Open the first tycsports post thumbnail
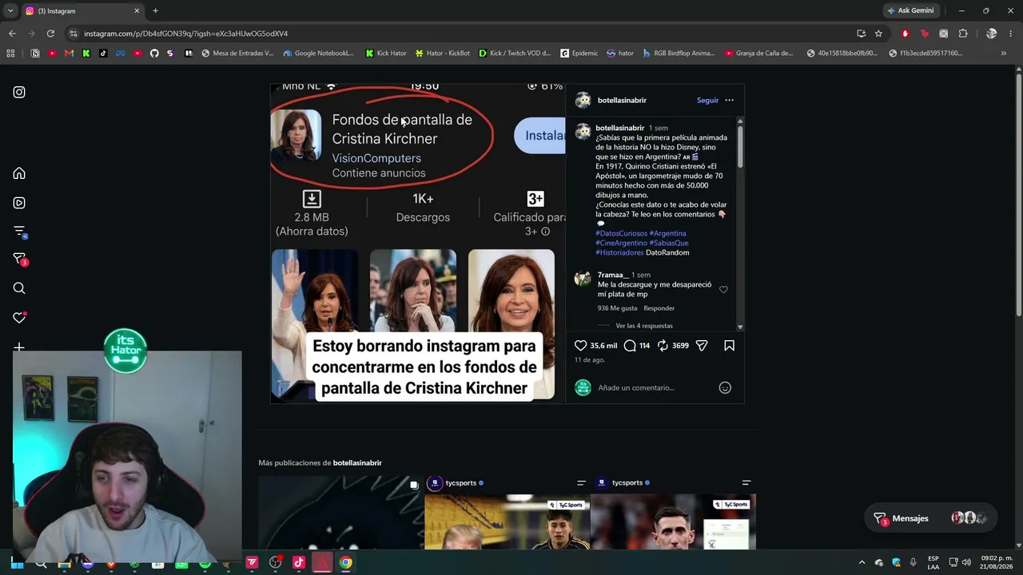Screen dimensions: 1023x575 [x=507, y=513]
